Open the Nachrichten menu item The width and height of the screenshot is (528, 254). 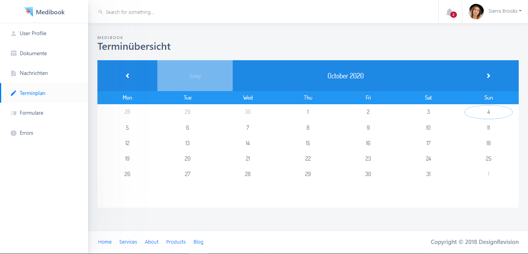pyautogui.click(x=34, y=73)
